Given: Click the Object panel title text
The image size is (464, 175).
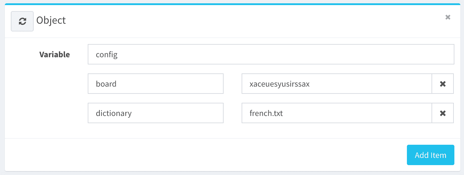Looking at the screenshot, I should (x=51, y=20).
